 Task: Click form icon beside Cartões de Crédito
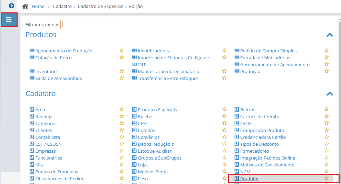click(237, 116)
